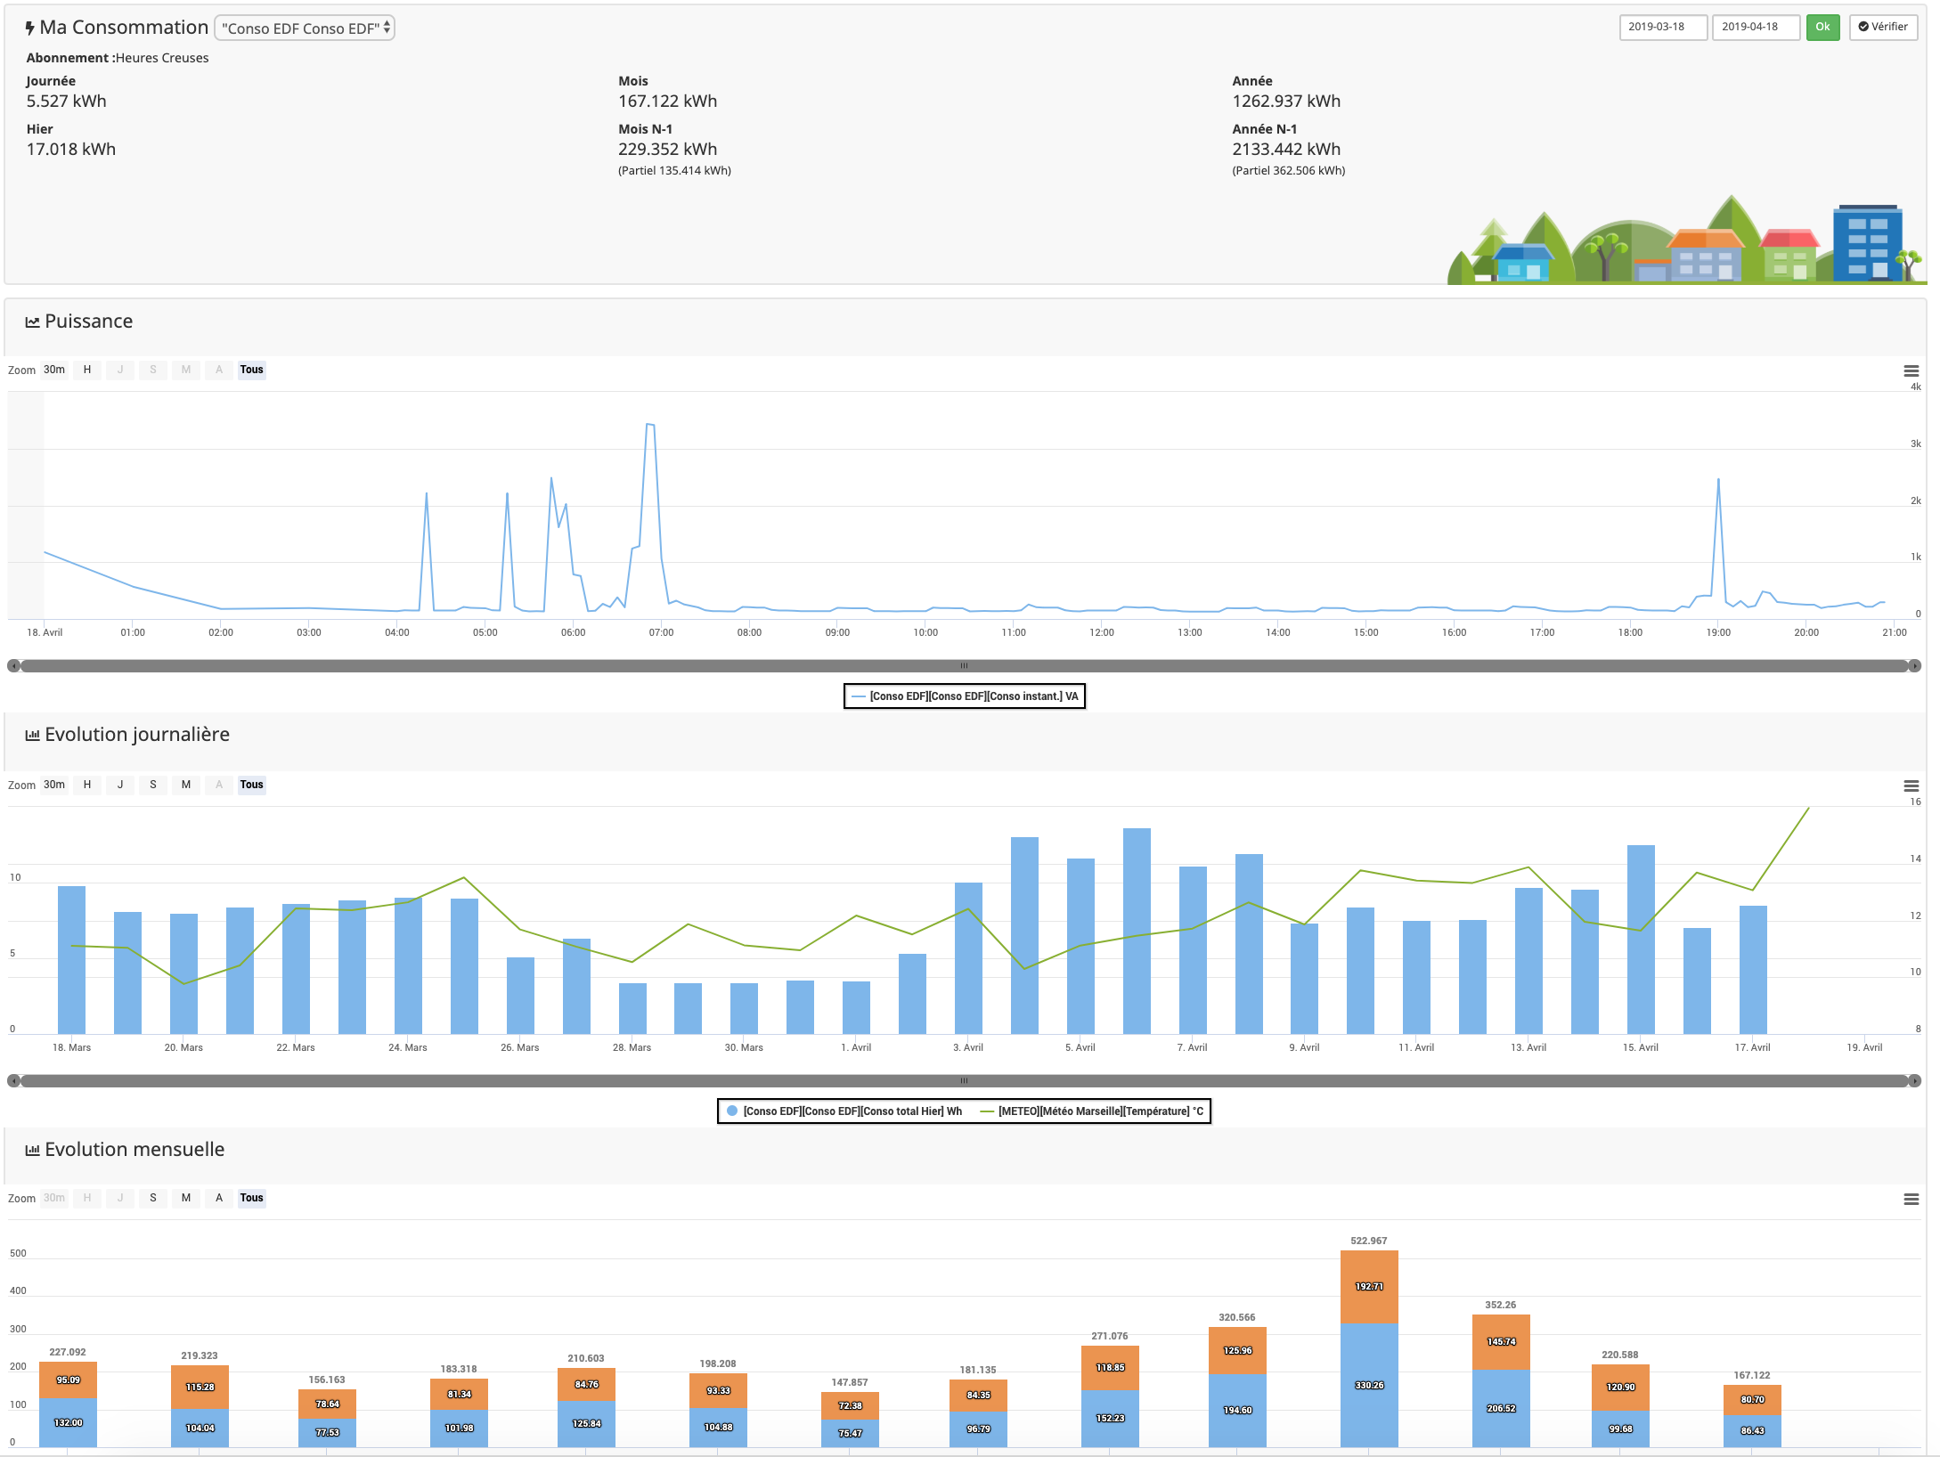Image resolution: width=1940 pixels, height=1457 pixels.
Task: Click the orange 192.71 monthly bar segment
Action: coord(1369,1287)
